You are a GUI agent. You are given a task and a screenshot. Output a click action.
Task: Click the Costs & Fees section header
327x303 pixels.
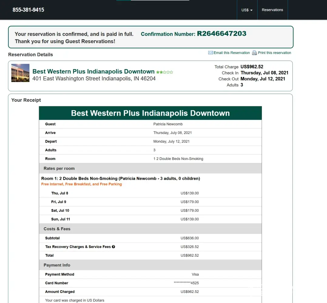pos(57,229)
